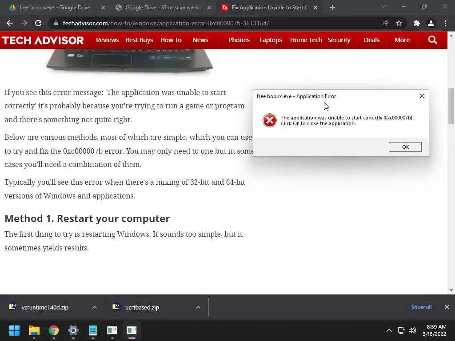The width and height of the screenshot is (455, 341).
Task: Open the Windows Start menu
Action: coord(14,330)
